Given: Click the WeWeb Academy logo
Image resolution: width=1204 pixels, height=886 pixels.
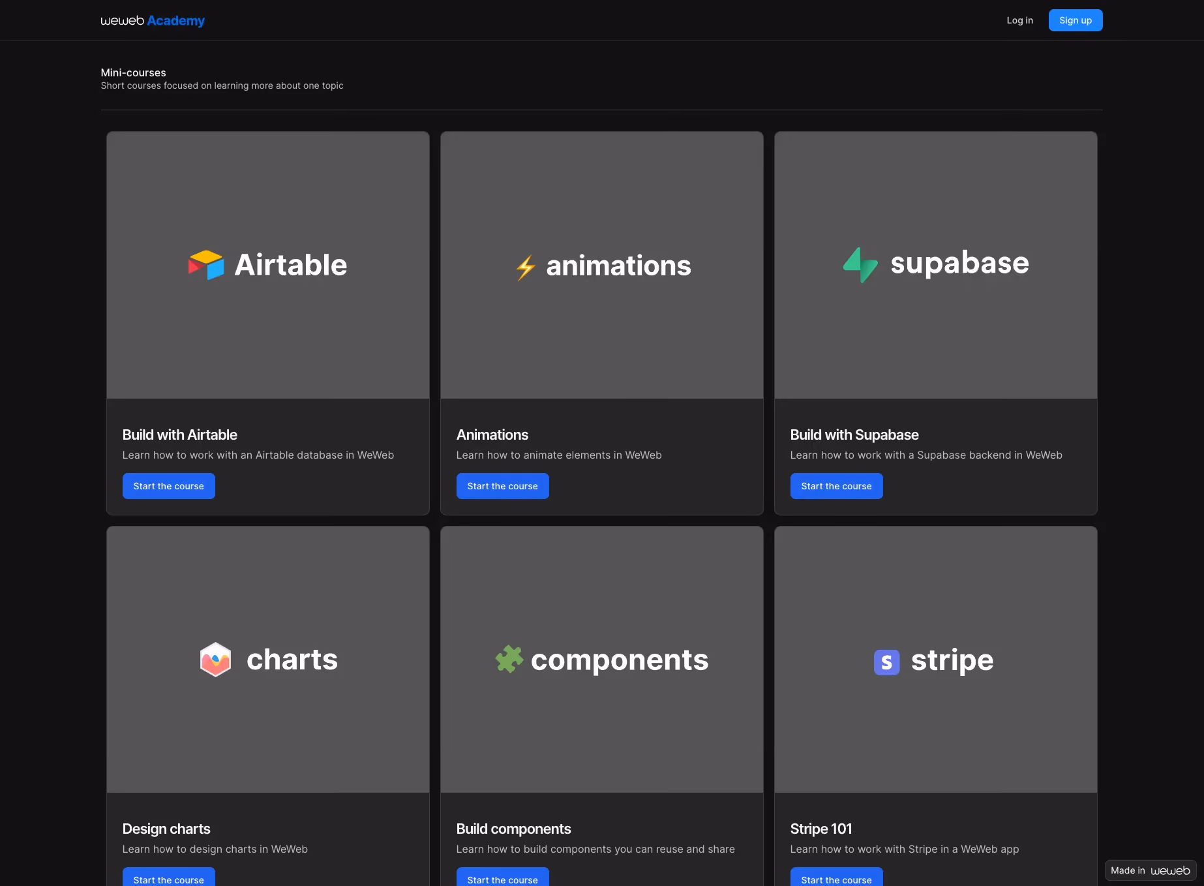Looking at the screenshot, I should click(153, 20).
